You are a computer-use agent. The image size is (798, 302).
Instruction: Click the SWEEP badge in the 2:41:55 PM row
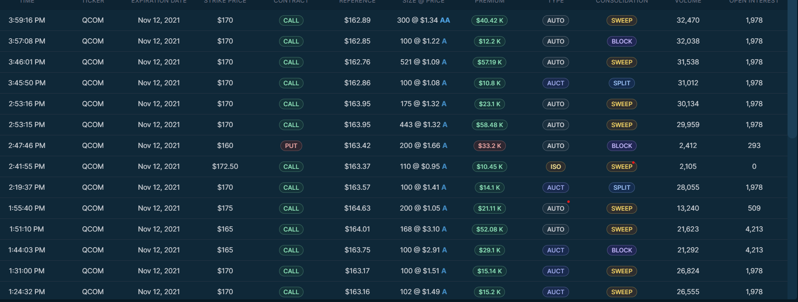coord(621,167)
